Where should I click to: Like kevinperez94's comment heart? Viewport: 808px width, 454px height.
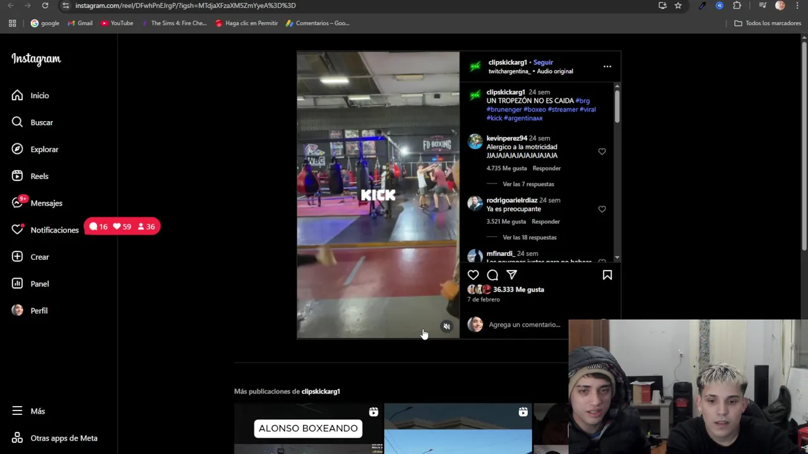pos(602,151)
